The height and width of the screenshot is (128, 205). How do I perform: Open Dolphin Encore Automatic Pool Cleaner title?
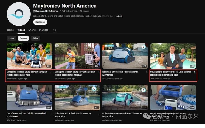(x=122, y=115)
